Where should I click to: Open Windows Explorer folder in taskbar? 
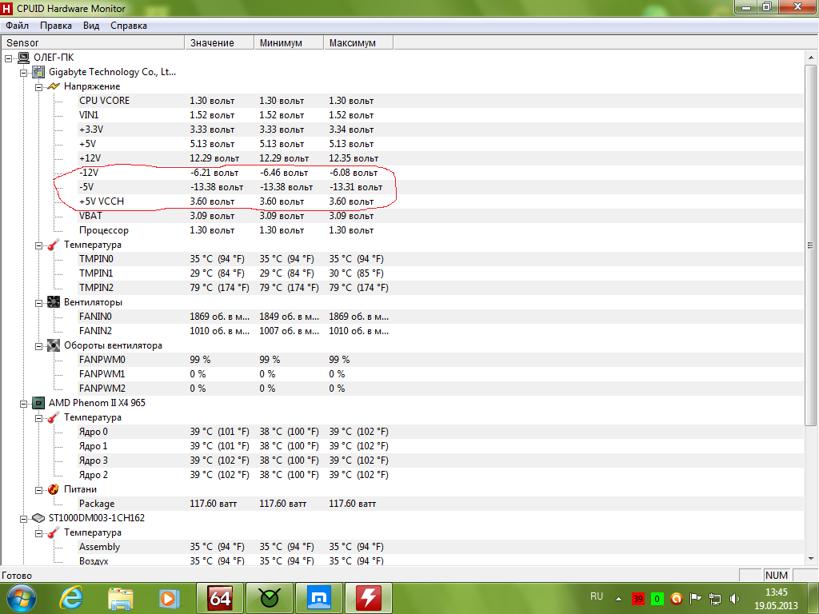121,598
